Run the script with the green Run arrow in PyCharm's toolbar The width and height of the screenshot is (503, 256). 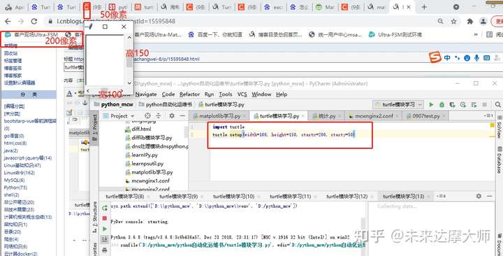(431, 104)
